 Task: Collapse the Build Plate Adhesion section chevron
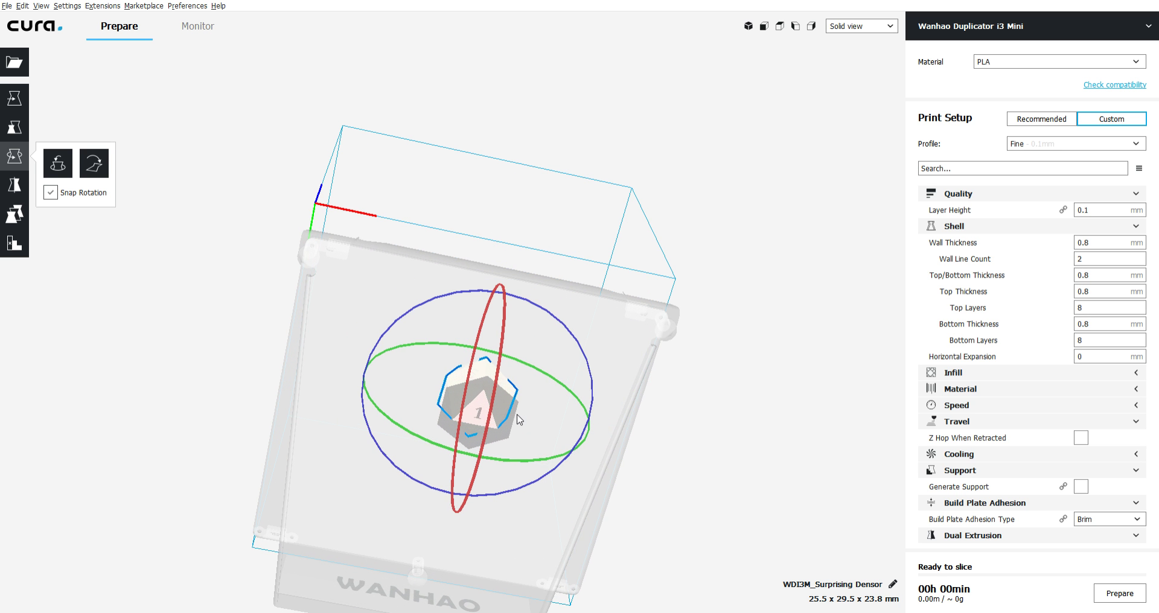click(x=1135, y=503)
